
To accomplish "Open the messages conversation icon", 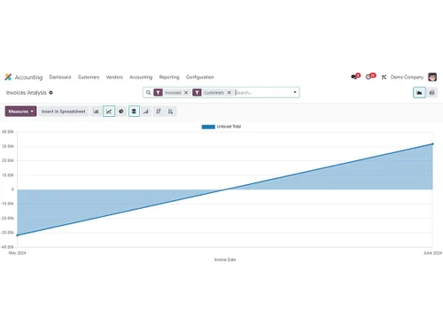I will click(x=355, y=77).
